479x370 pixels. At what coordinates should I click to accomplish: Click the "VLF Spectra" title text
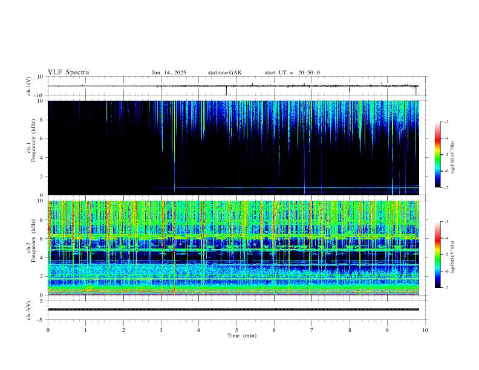point(68,73)
